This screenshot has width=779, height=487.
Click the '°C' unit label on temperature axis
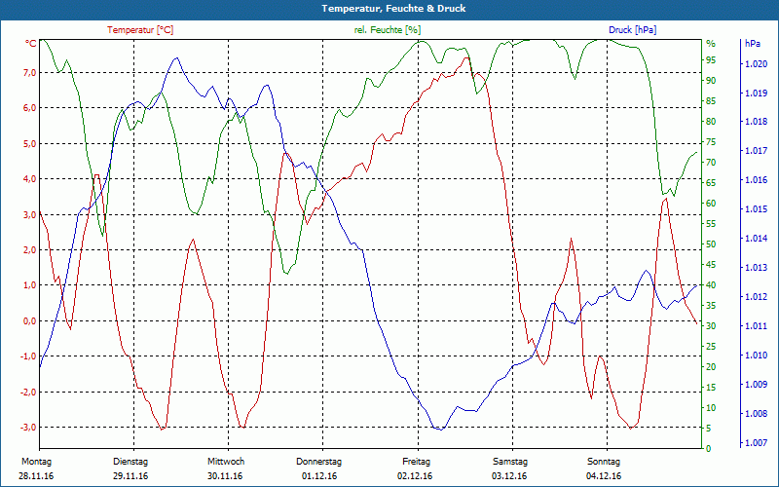pyautogui.click(x=30, y=44)
